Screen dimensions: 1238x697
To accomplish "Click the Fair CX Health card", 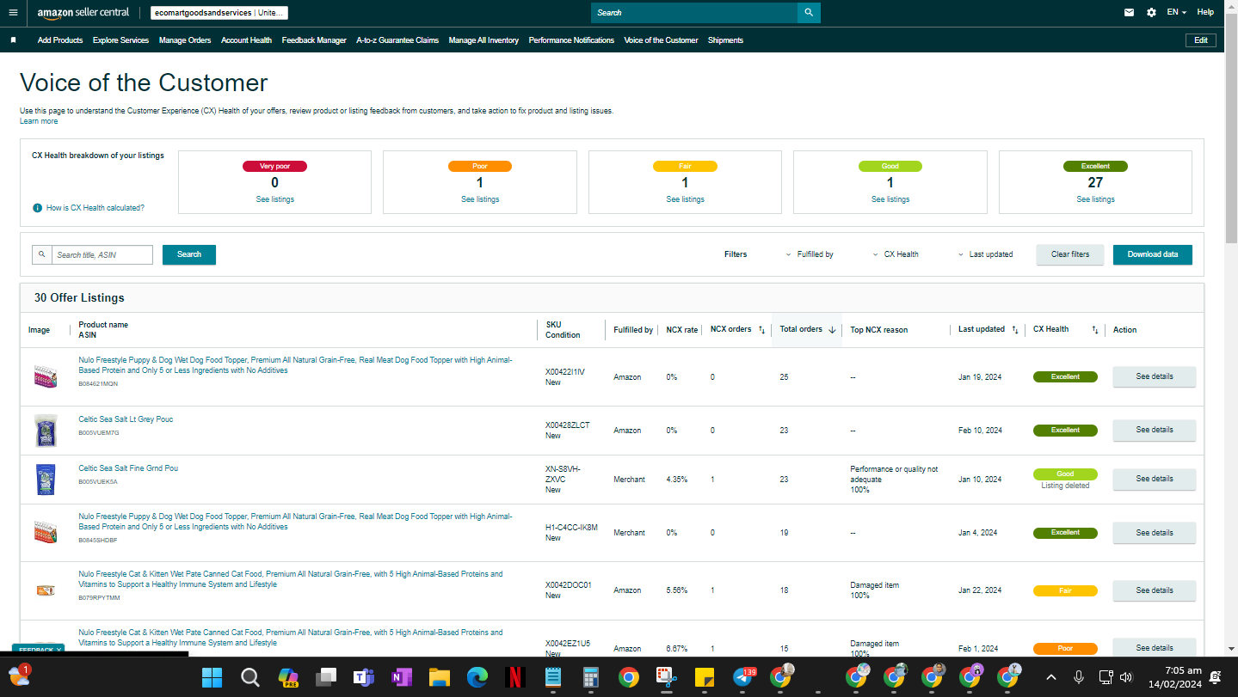I will coord(685,182).
